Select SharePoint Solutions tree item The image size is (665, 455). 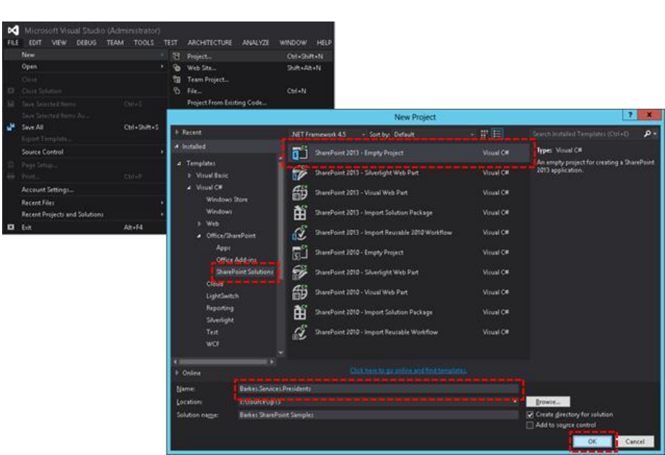point(245,272)
